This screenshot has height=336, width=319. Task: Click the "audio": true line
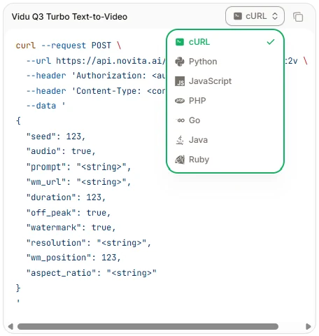[x=61, y=151]
